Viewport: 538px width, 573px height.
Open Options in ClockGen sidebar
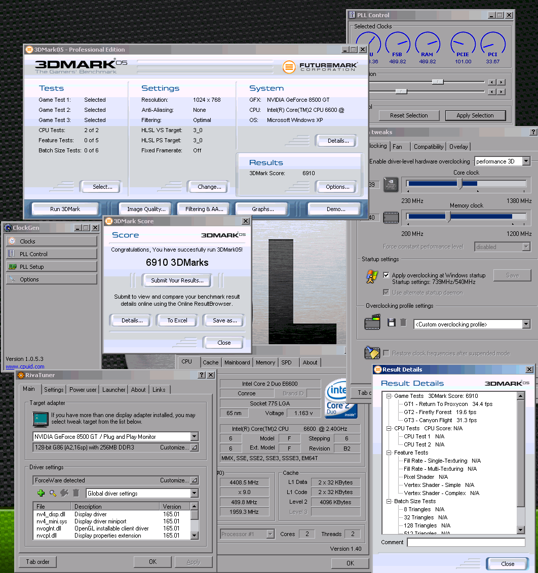pos(51,279)
